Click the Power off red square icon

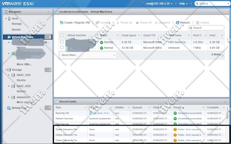point(137,23)
